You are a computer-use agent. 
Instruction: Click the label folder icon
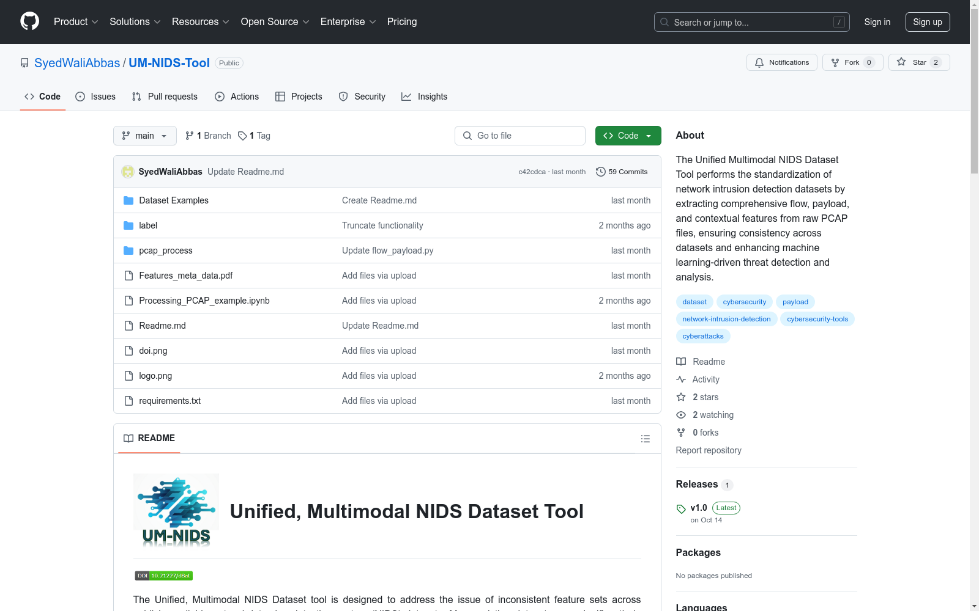coord(128,225)
